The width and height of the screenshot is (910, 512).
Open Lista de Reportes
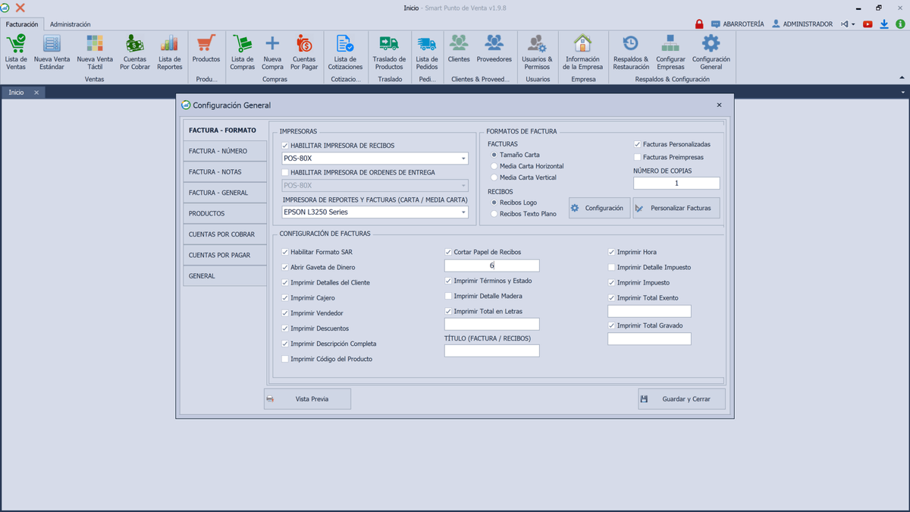pos(170,52)
